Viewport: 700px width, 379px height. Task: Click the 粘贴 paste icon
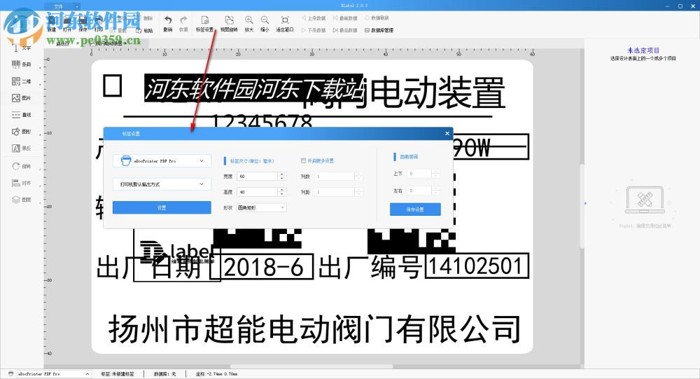(145, 30)
